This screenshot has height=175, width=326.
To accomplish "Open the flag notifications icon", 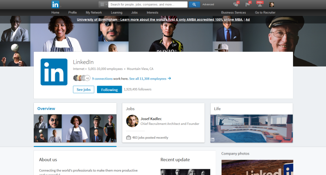I will (x=248, y=4).
